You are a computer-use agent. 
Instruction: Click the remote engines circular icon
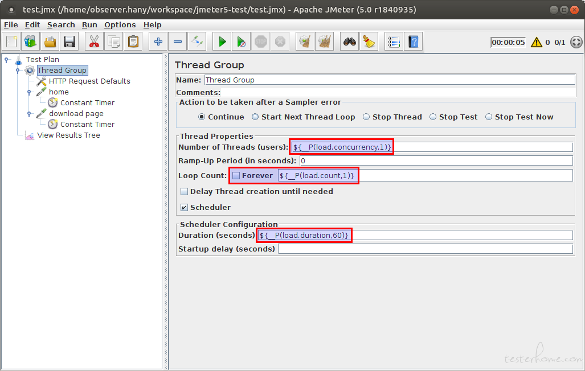coord(576,42)
